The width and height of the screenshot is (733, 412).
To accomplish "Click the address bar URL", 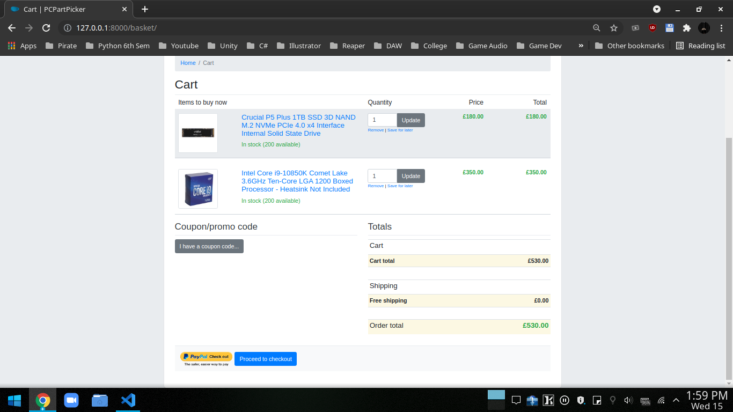I will 116,28.
